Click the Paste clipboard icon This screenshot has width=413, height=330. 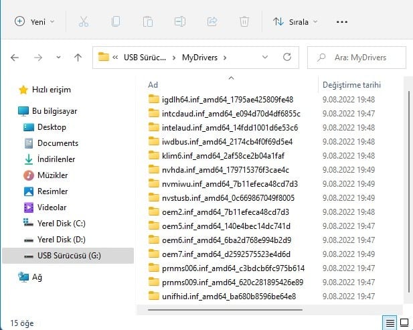pyautogui.click(x=148, y=21)
